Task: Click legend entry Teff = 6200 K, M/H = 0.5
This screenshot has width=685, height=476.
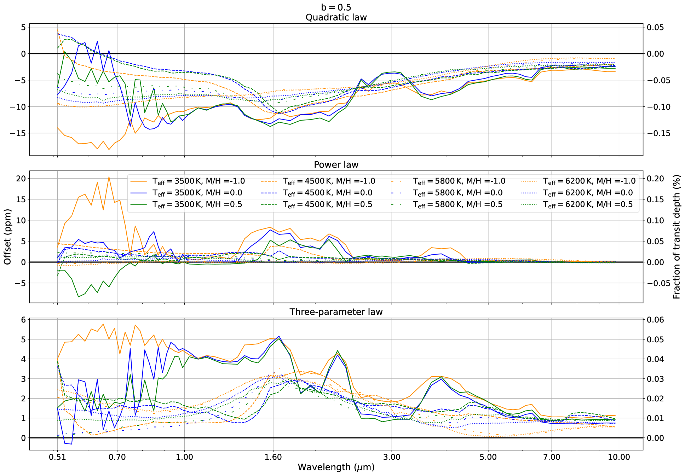Action: pyautogui.click(x=588, y=204)
